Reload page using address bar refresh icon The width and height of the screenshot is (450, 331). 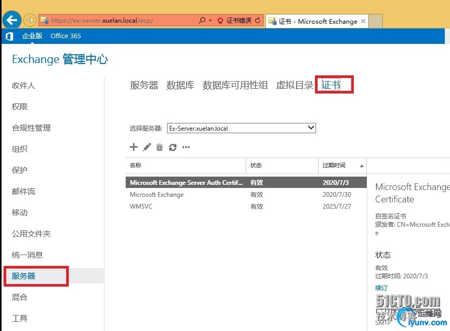coord(258,20)
